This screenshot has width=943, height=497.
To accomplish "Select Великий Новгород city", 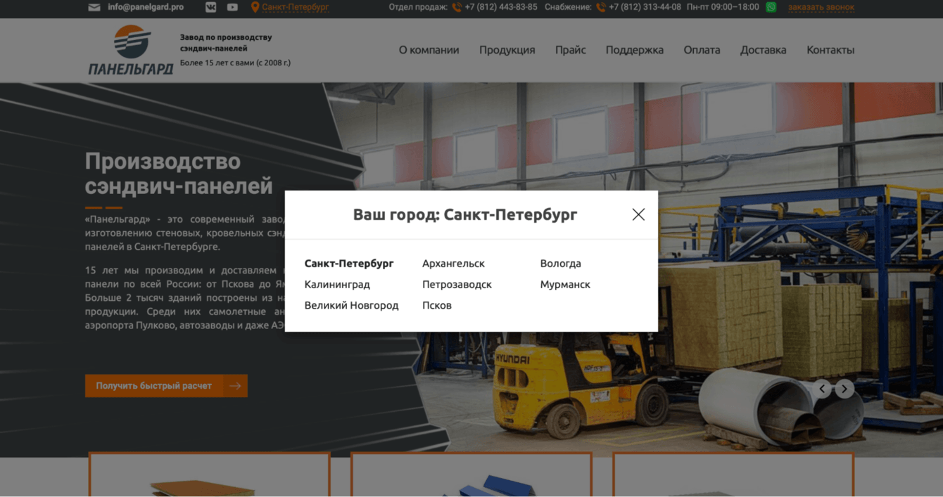I will 351,306.
